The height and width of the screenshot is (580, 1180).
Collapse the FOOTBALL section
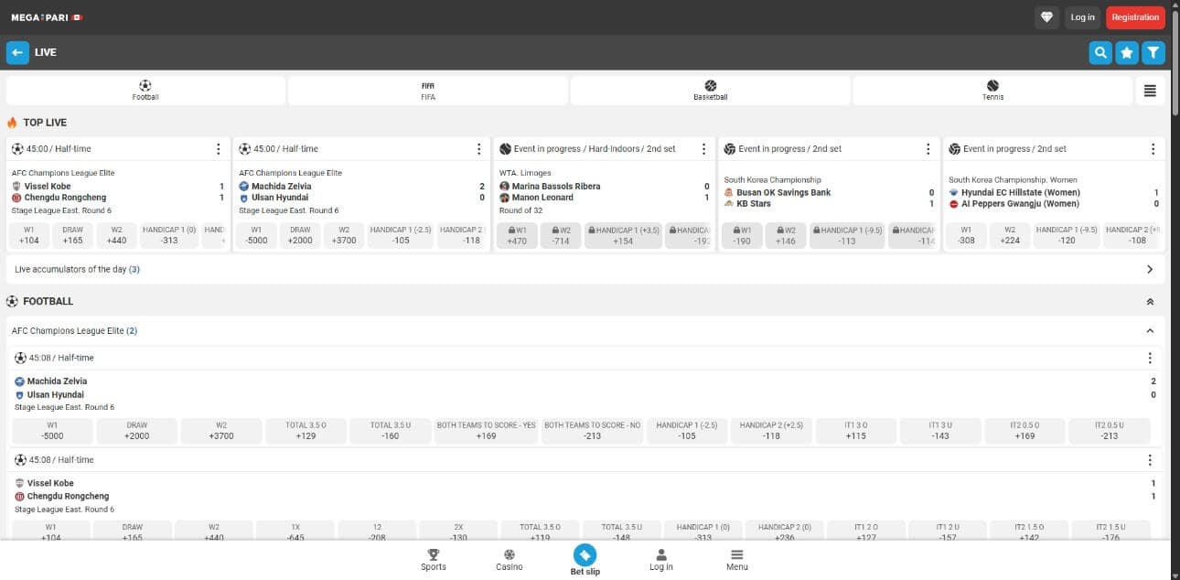(x=1150, y=302)
